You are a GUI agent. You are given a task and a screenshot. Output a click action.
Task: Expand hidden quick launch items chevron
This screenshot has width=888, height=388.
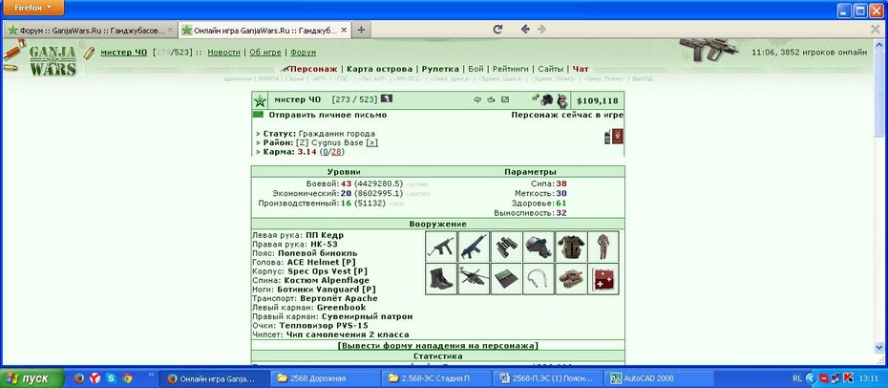(151, 375)
